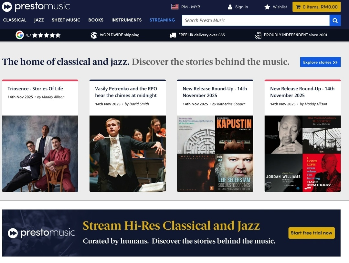Click the Wishlist star icon
The height and width of the screenshot is (263, 349).
tap(267, 7)
